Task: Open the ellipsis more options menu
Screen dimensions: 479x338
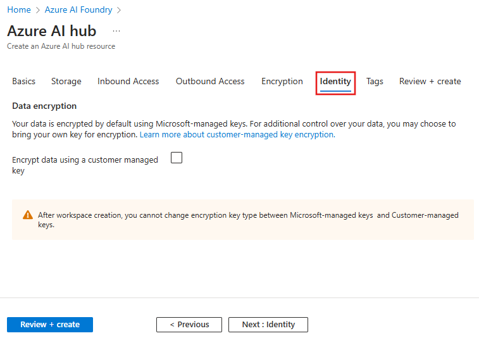Action: point(116,31)
